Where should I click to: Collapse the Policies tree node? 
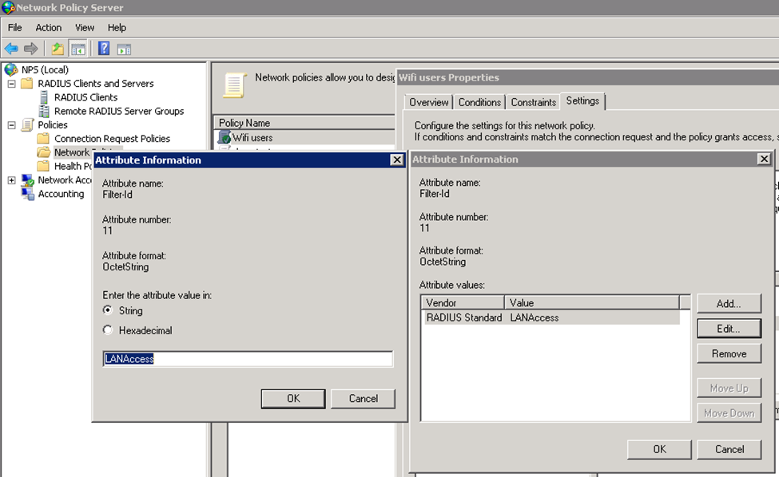[10, 124]
